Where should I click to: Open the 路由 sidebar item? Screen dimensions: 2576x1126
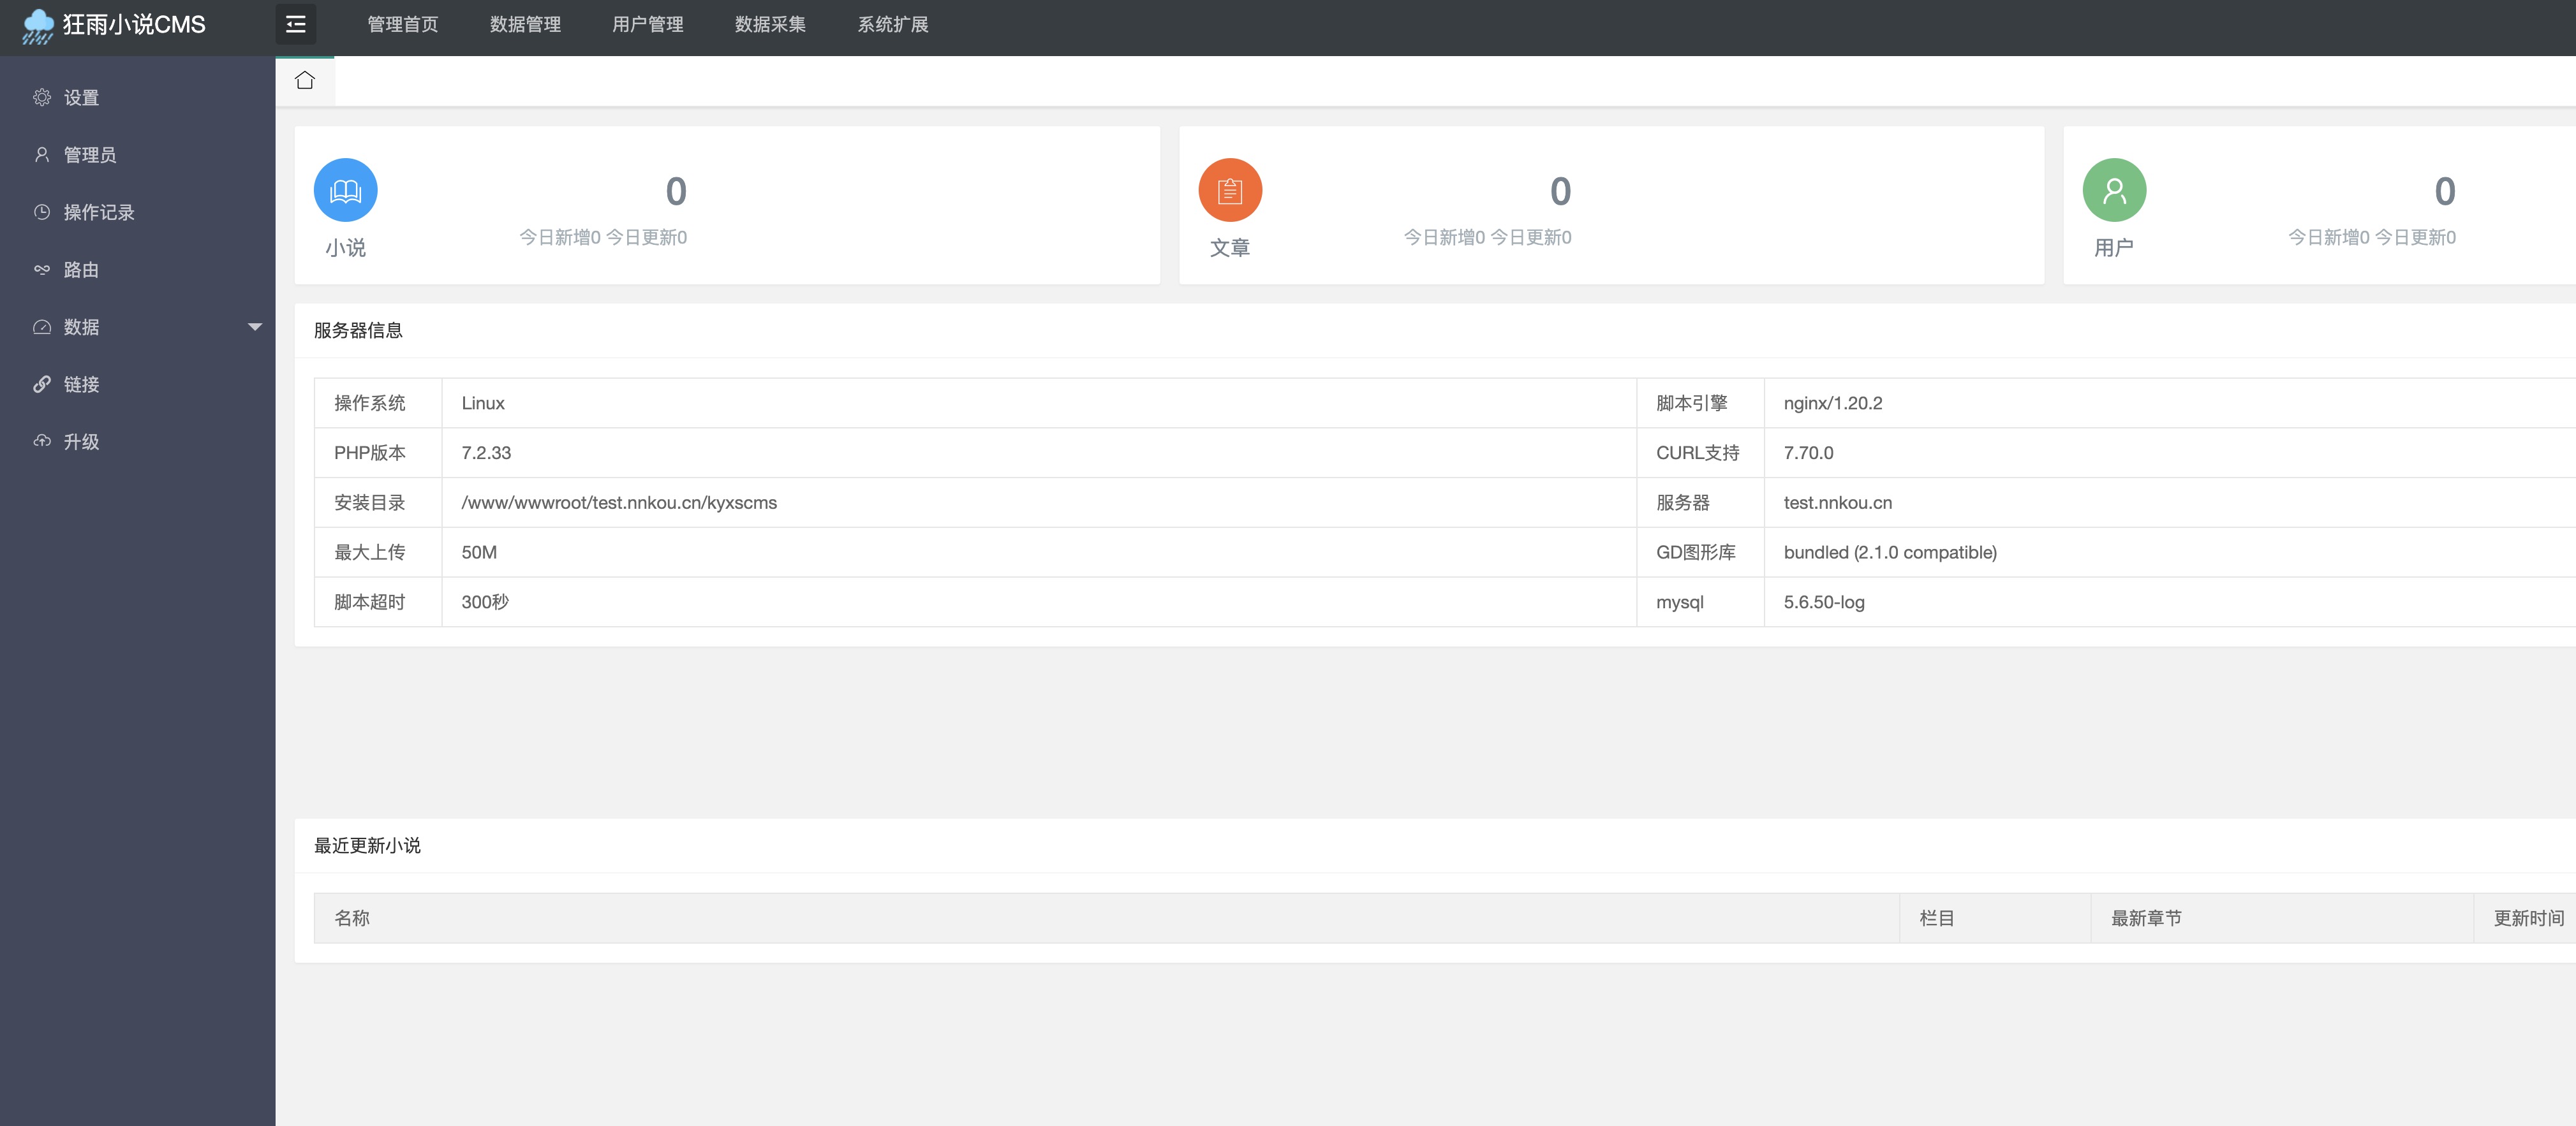(138, 269)
